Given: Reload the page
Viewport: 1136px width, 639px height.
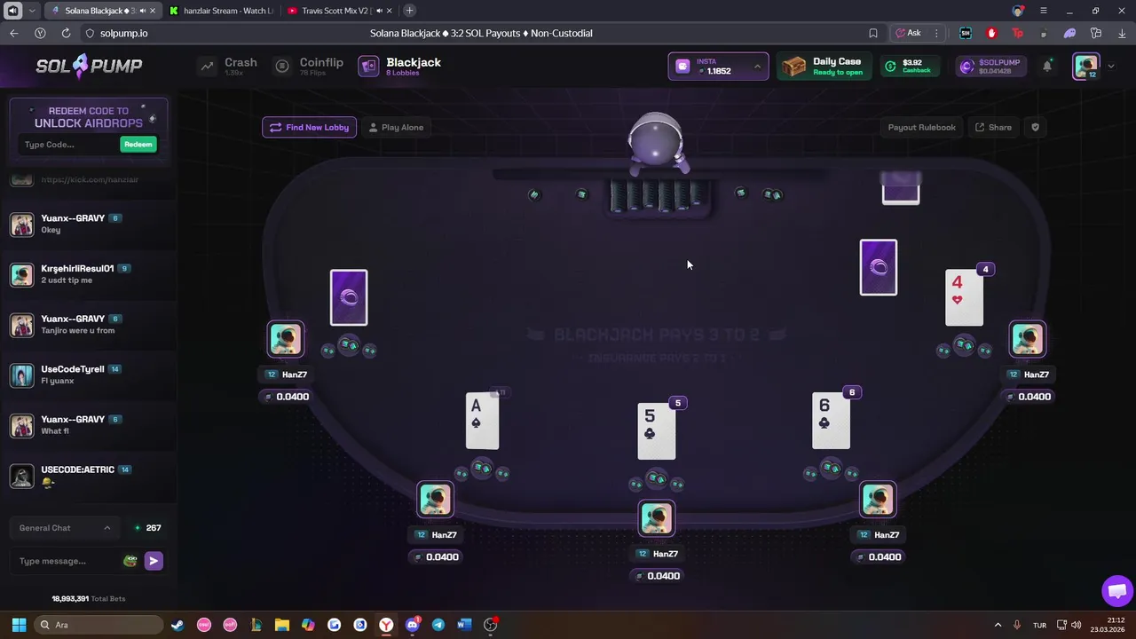Looking at the screenshot, I should point(66,33).
